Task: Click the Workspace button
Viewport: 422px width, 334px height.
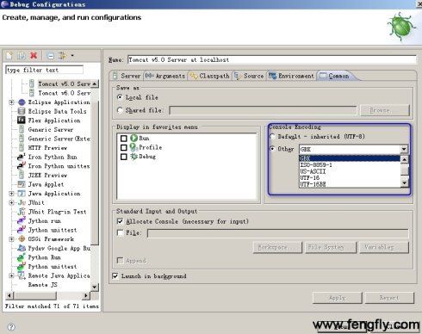Action: [277, 247]
